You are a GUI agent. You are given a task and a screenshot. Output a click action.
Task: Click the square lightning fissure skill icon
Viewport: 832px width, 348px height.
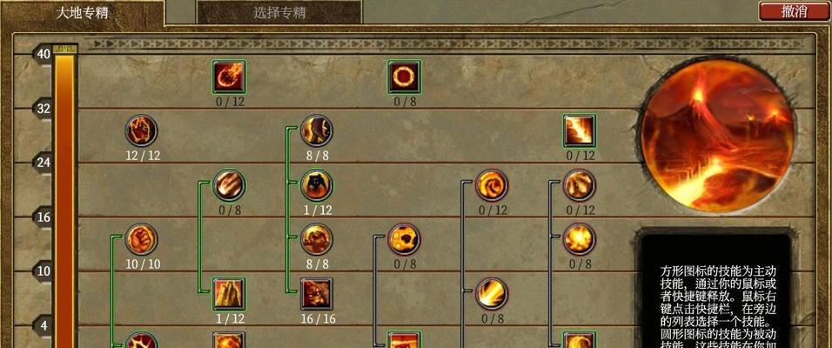pos(580,130)
